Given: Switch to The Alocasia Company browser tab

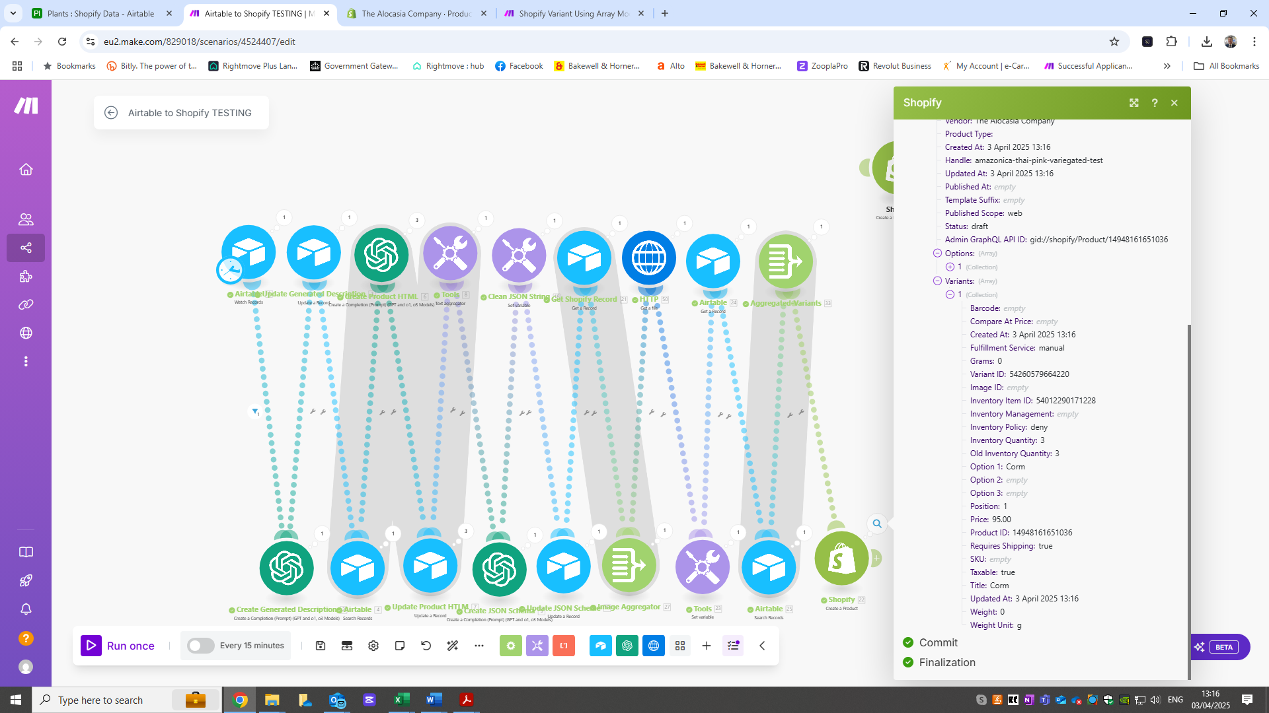Looking at the screenshot, I should [416, 13].
